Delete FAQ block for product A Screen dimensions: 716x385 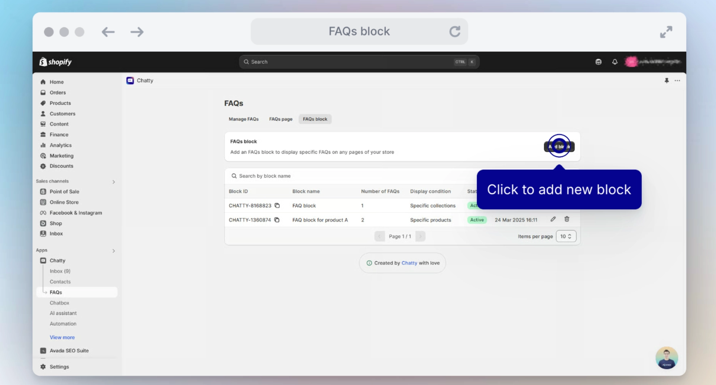(x=567, y=219)
